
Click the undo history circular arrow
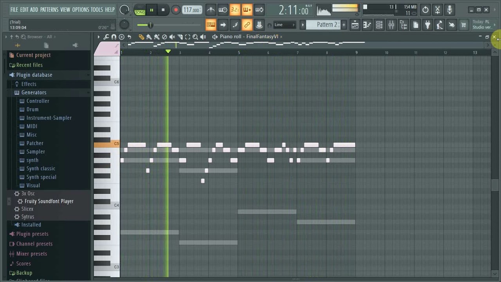click(x=425, y=10)
